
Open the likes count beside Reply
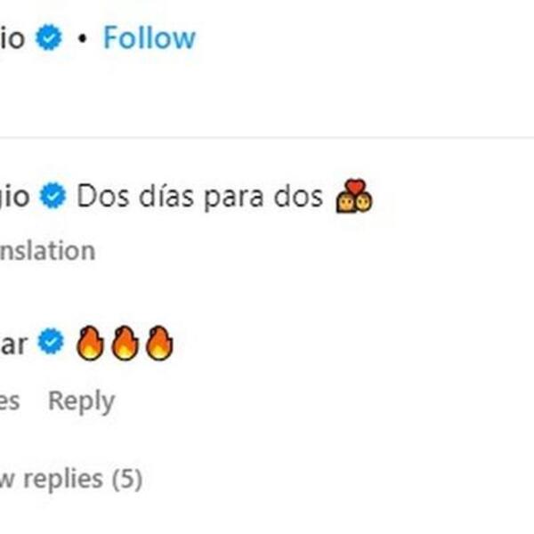[9, 400]
